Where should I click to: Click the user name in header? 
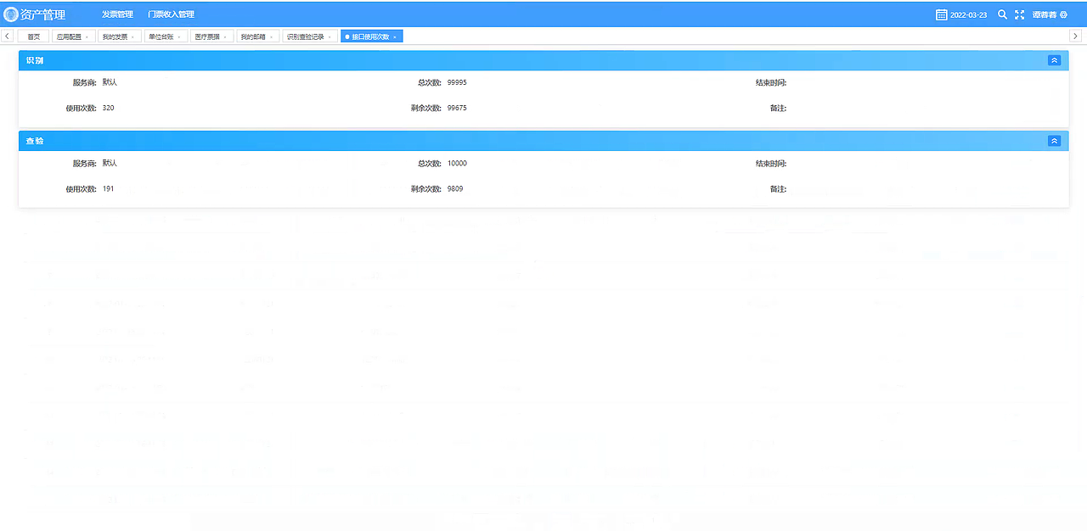point(1045,15)
